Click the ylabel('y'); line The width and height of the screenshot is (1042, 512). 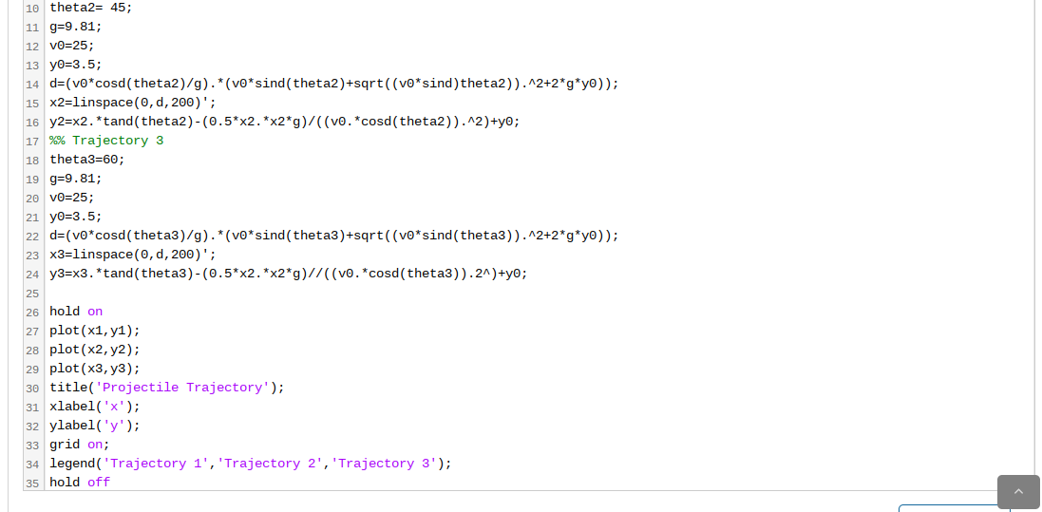tap(95, 426)
